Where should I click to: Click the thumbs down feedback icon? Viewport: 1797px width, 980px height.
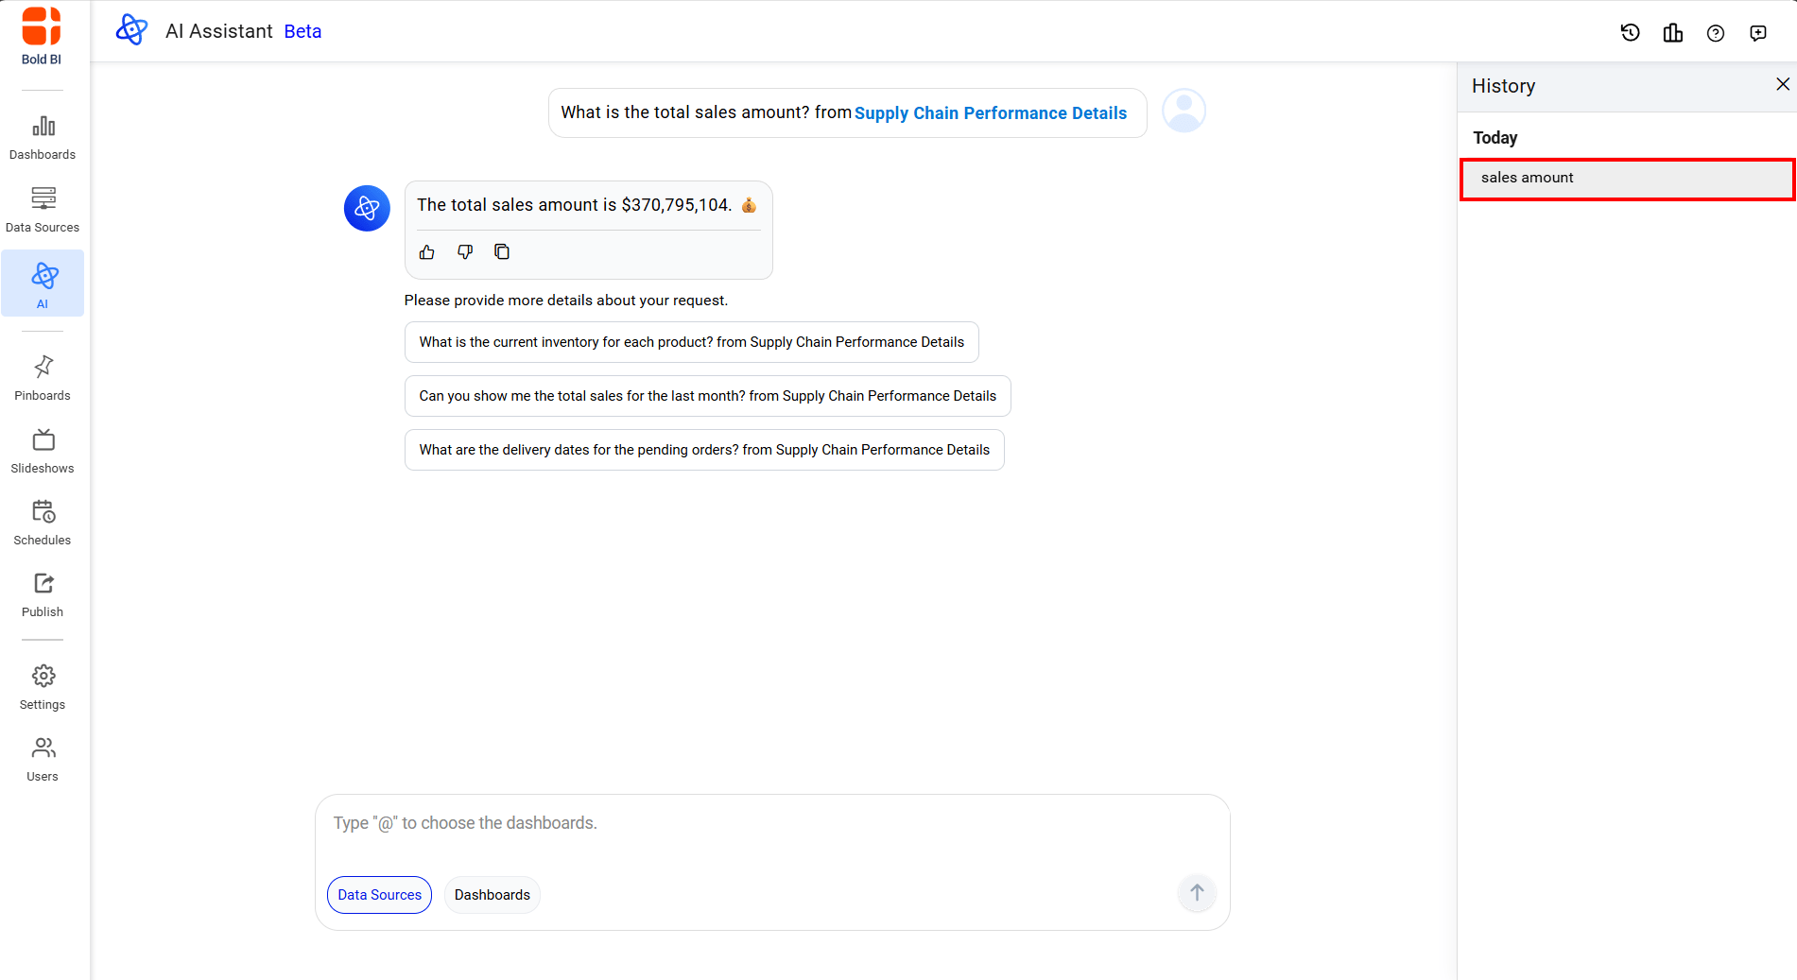click(x=465, y=252)
